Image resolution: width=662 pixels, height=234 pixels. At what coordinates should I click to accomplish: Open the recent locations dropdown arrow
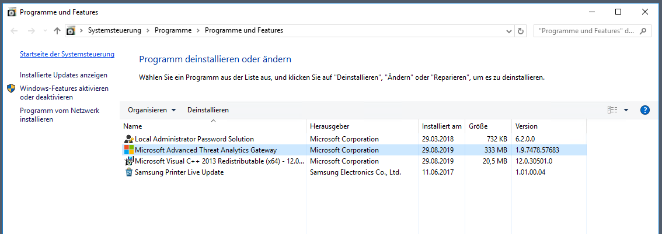pyautogui.click(x=45, y=31)
